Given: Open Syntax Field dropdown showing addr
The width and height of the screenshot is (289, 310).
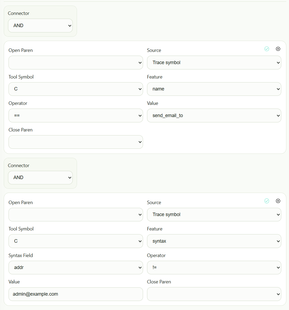Looking at the screenshot, I should 76,267.
